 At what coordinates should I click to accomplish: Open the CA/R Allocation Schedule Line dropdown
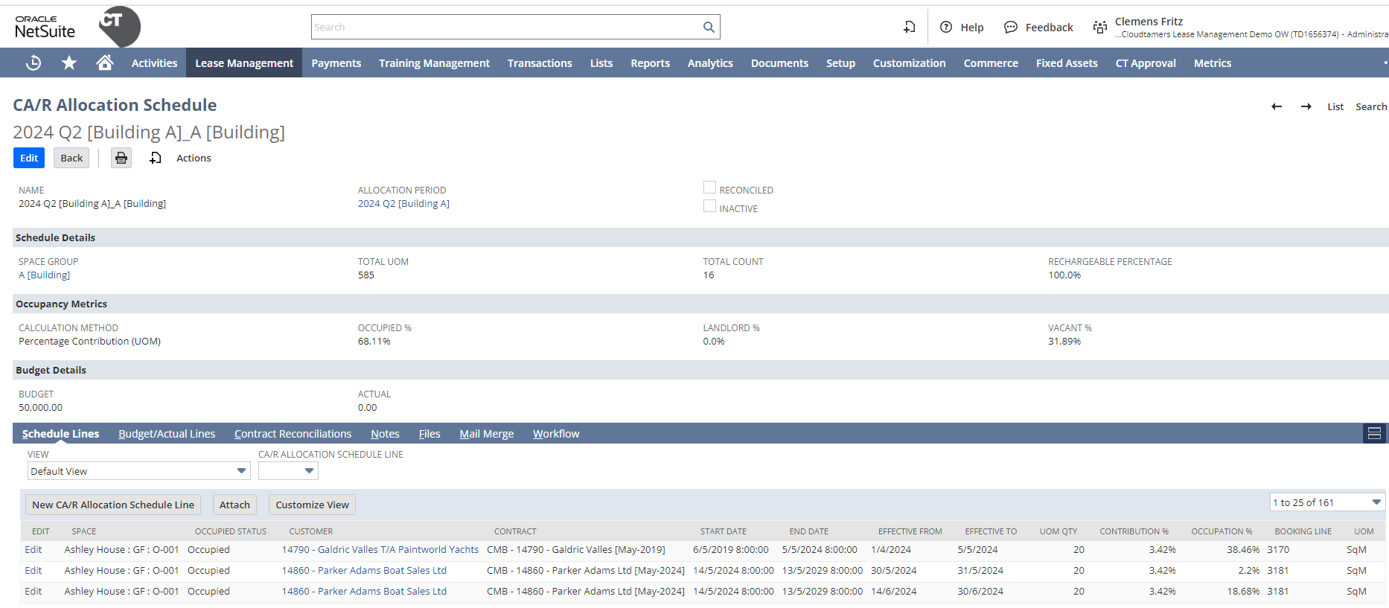pos(288,471)
